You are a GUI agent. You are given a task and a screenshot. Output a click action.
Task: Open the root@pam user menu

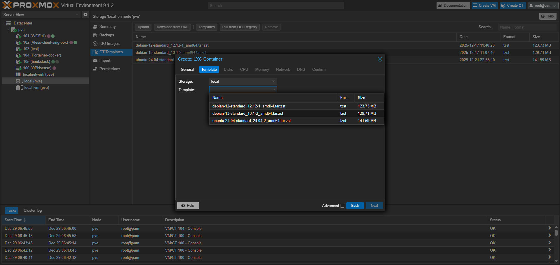tap(543, 6)
